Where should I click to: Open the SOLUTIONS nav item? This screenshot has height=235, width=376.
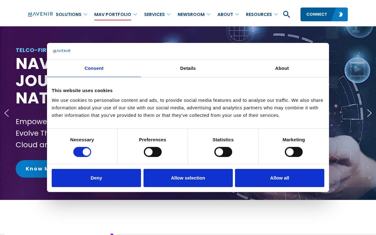pos(69,14)
